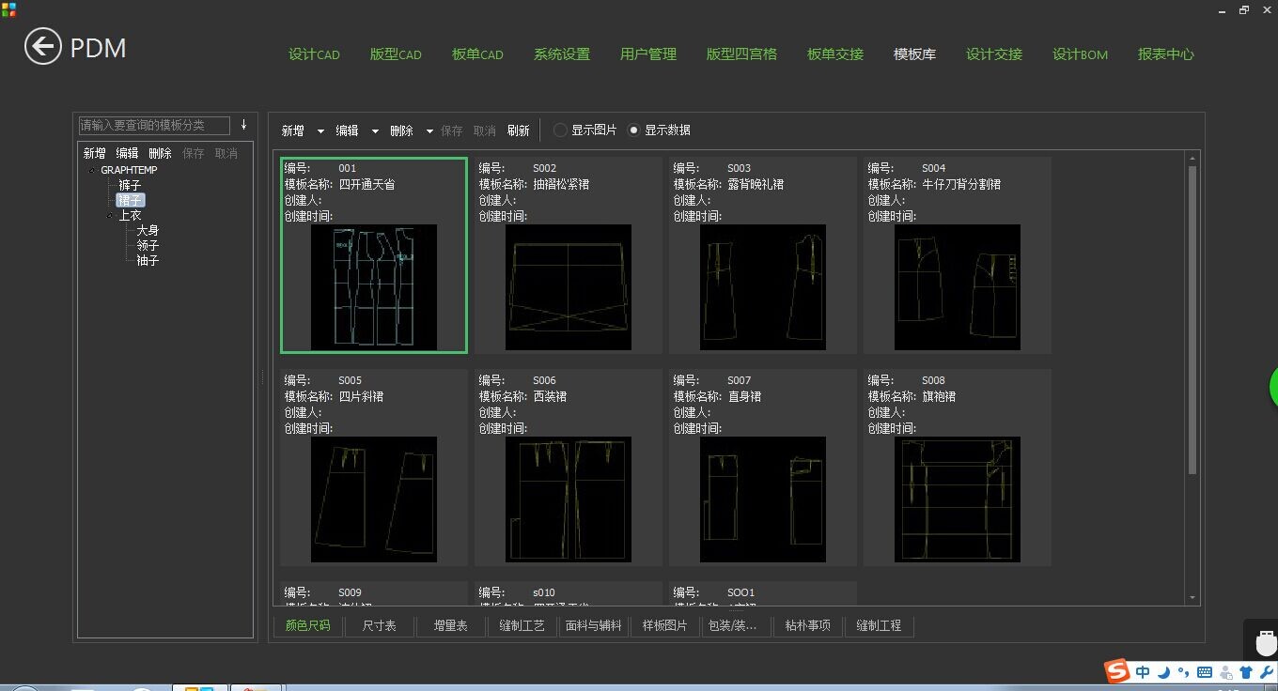This screenshot has height=691, width=1278.
Task: Open the 版型CAD menu
Action: 396,54
